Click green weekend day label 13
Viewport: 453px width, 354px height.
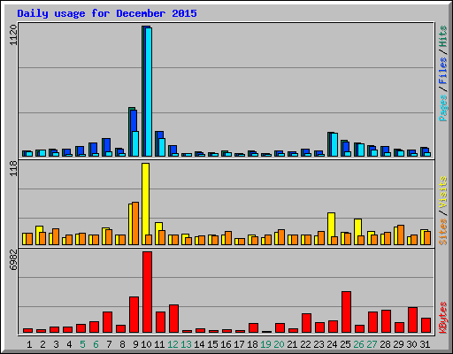click(x=186, y=344)
